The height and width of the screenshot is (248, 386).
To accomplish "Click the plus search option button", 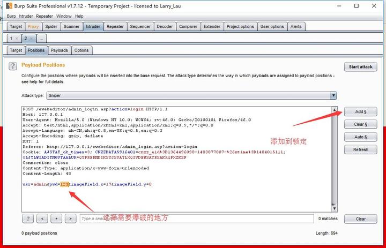I will coord(56,219).
